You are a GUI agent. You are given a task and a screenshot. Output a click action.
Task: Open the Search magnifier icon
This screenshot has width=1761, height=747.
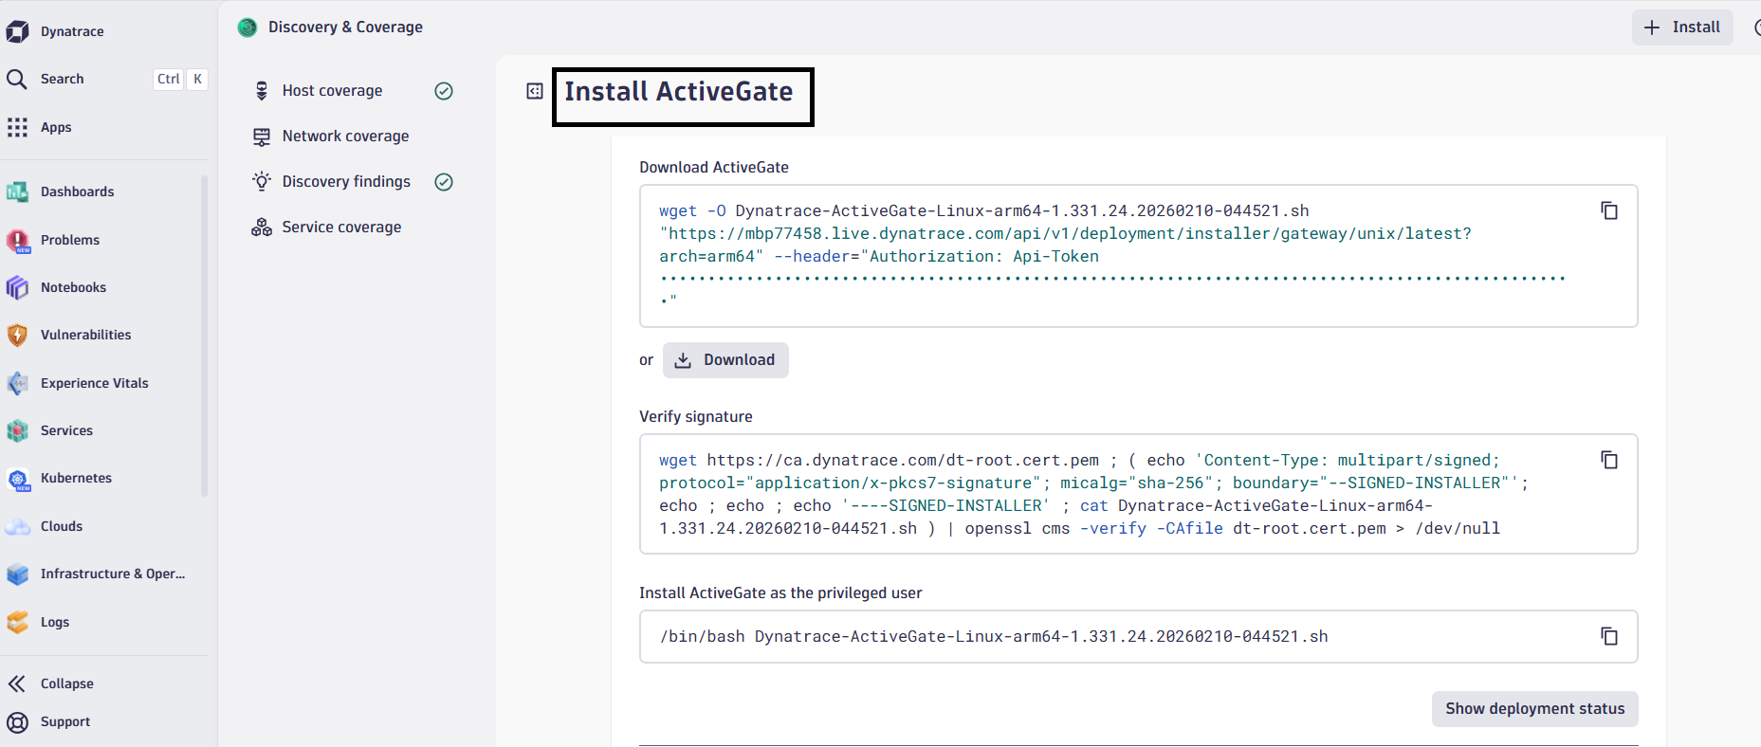tap(17, 79)
